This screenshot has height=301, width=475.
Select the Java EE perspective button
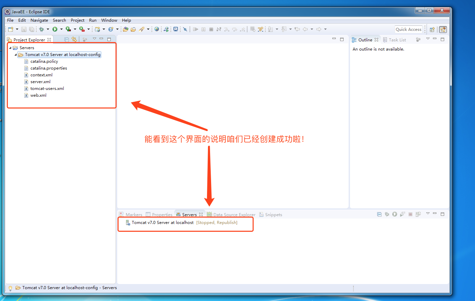coord(443,30)
